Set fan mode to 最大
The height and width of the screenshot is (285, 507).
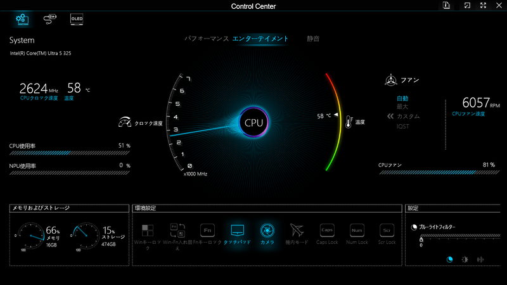click(x=402, y=106)
